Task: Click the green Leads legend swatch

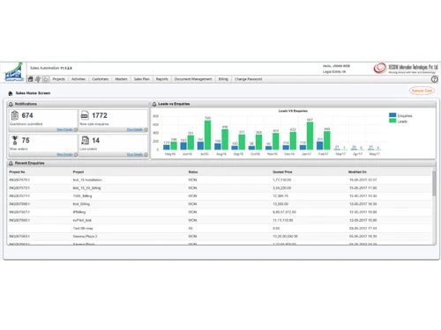Action: (x=392, y=121)
